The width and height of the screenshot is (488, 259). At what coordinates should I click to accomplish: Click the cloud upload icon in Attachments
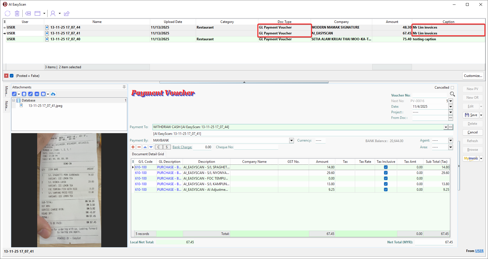click(53, 94)
